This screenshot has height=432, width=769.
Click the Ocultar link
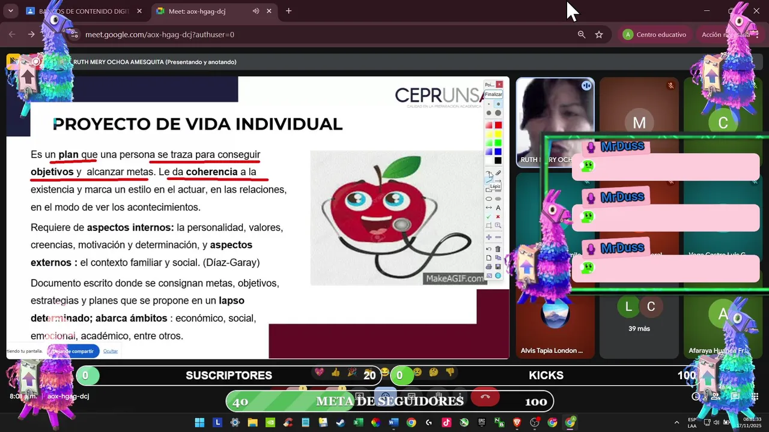(111, 351)
